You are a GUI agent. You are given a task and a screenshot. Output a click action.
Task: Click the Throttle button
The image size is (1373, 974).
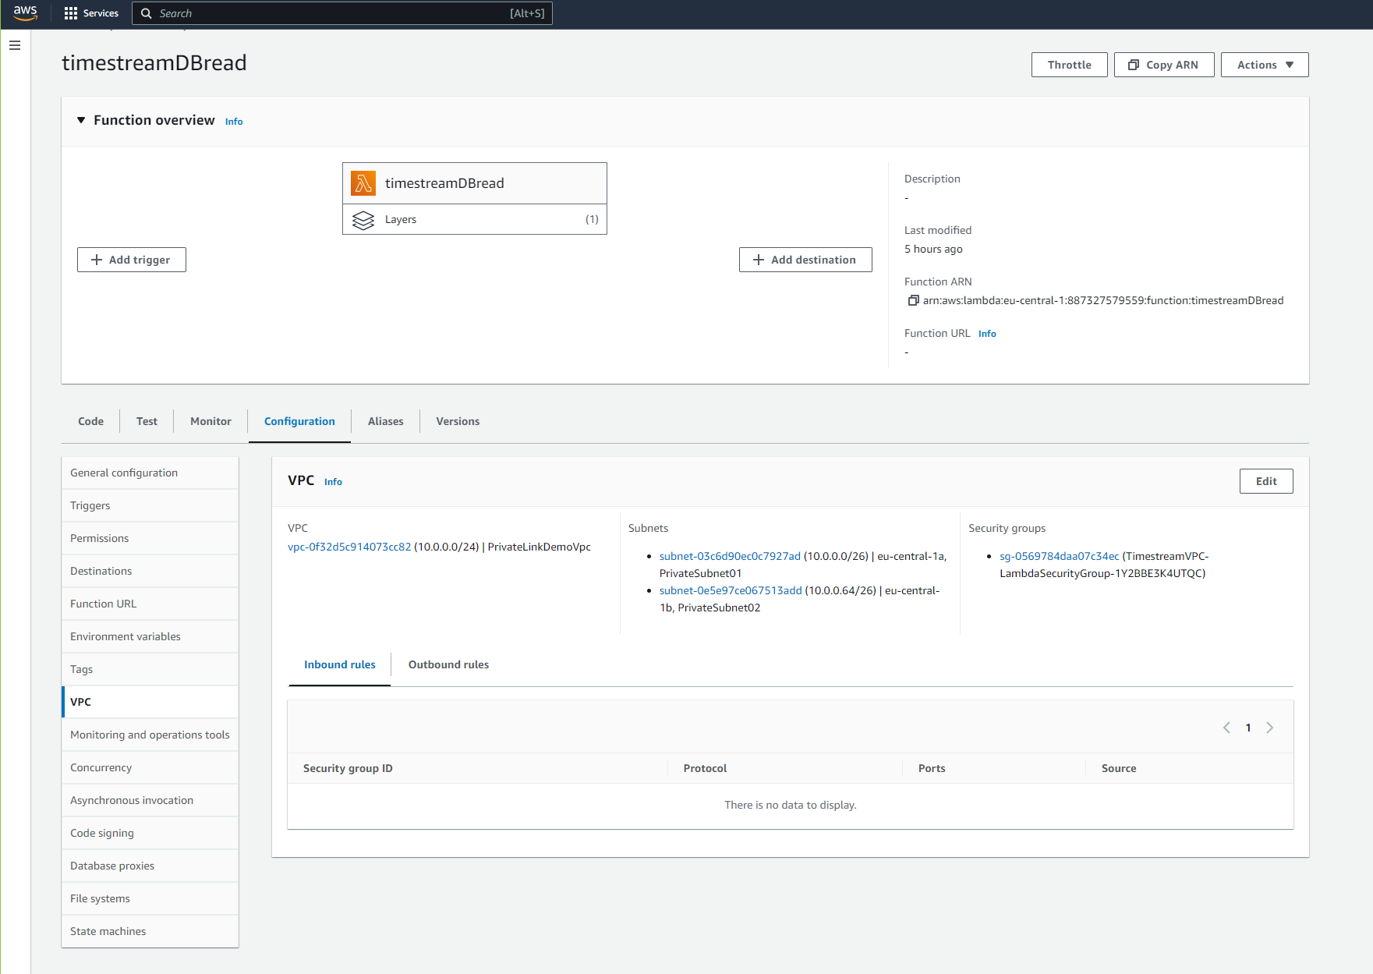coord(1069,65)
